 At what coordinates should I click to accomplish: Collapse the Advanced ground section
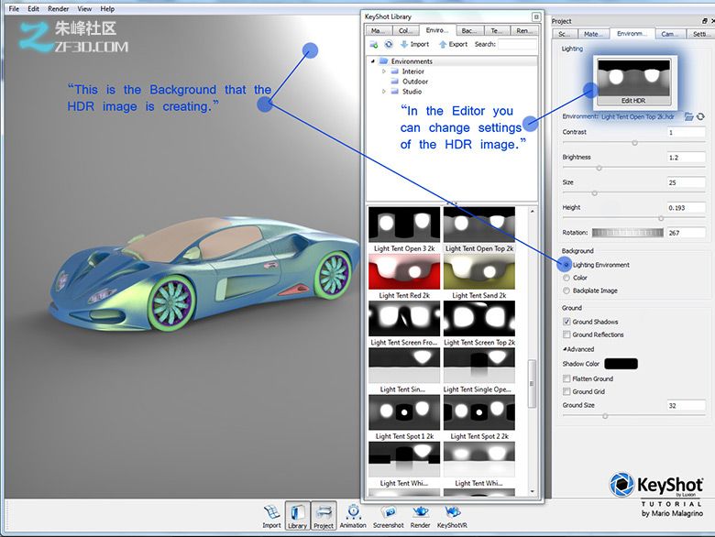click(565, 349)
